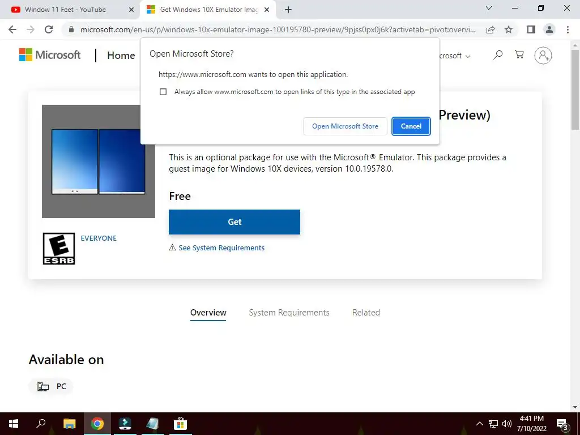This screenshot has width=580, height=435.
Task: Reload the page with refresh icon
Action: coord(49,29)
